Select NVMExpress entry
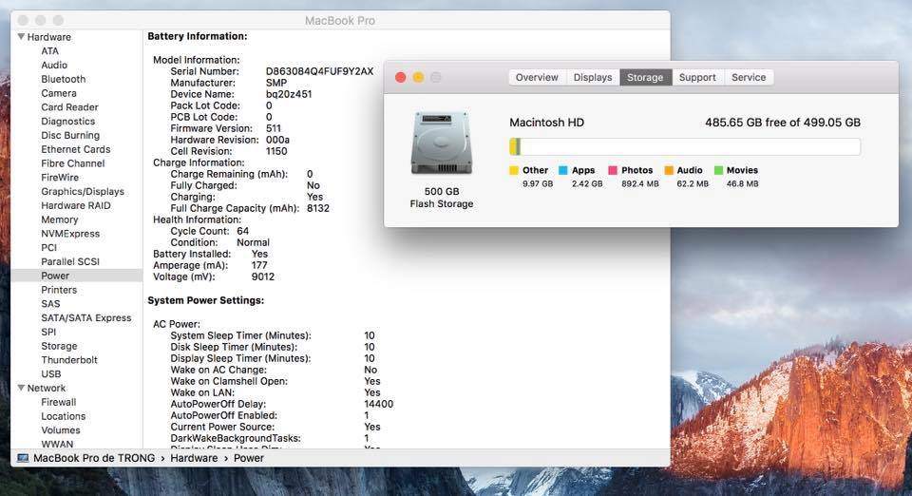Screen dimensions: 912x496 (70, 233)
